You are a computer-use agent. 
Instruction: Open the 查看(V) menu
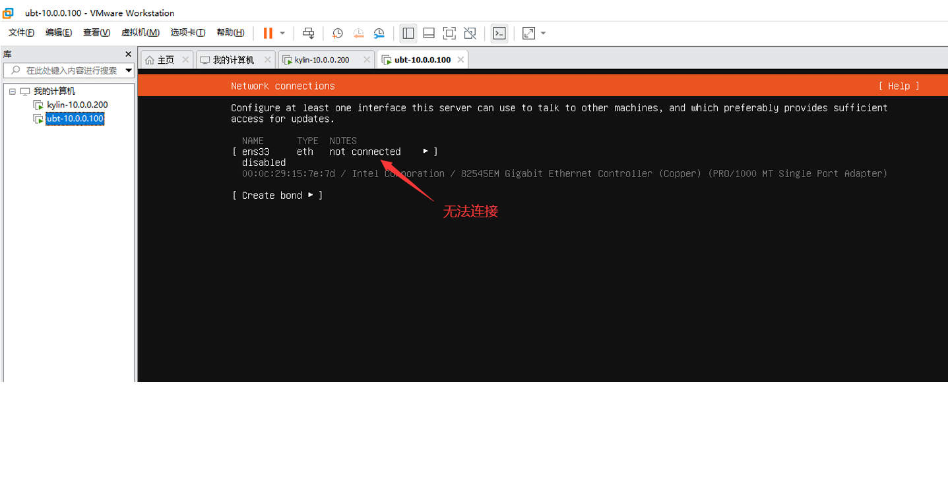(96, 33)
